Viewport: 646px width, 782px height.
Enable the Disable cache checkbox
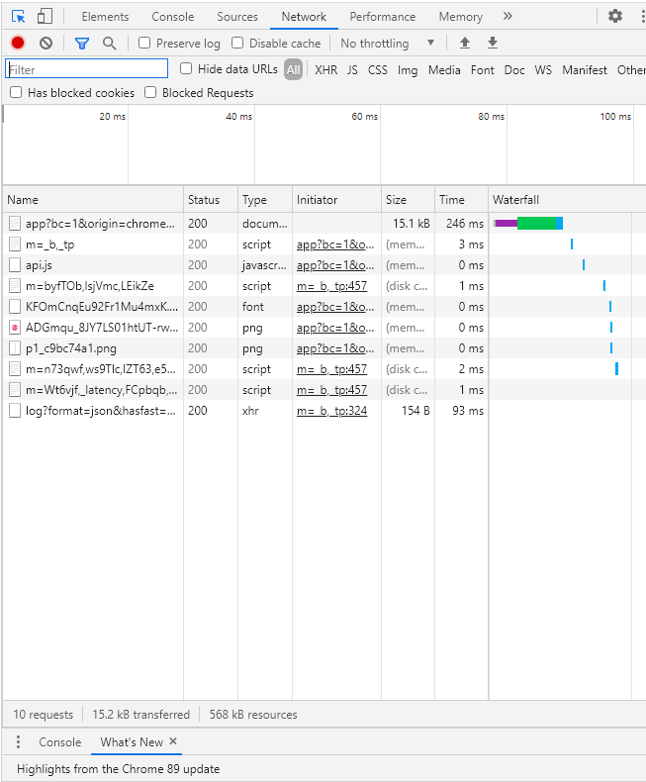(237, 43)
